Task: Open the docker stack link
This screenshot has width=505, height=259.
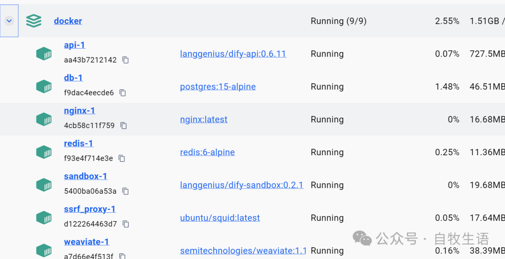Action: 68,21
